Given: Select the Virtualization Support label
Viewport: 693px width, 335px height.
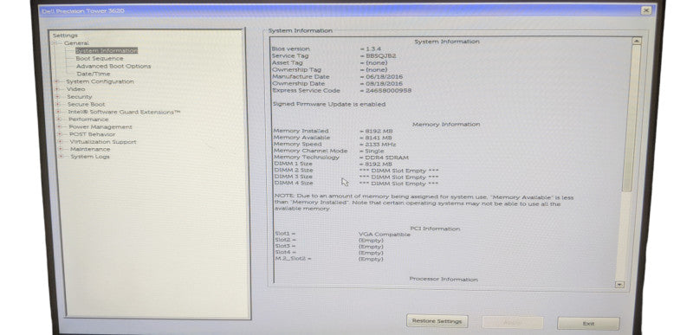Looking at the screenshot, I should (103, 142).
